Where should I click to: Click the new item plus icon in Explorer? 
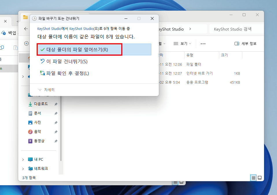[x=27, y=43]
